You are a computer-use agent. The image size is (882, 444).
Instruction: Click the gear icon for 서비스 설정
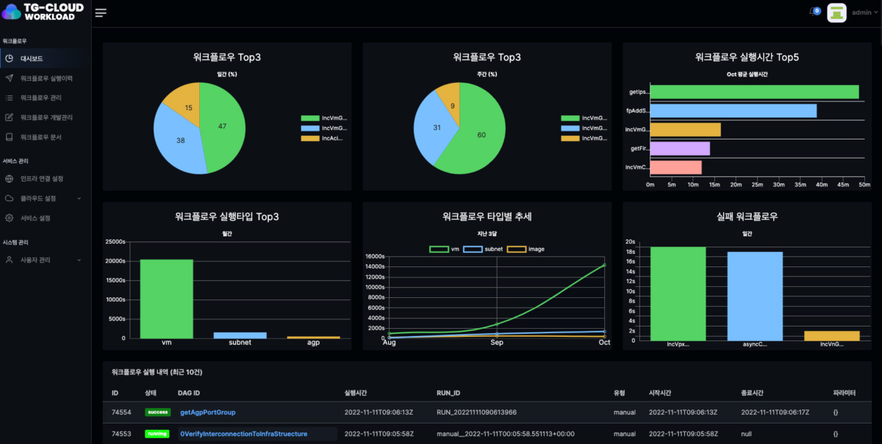(10, 218)
